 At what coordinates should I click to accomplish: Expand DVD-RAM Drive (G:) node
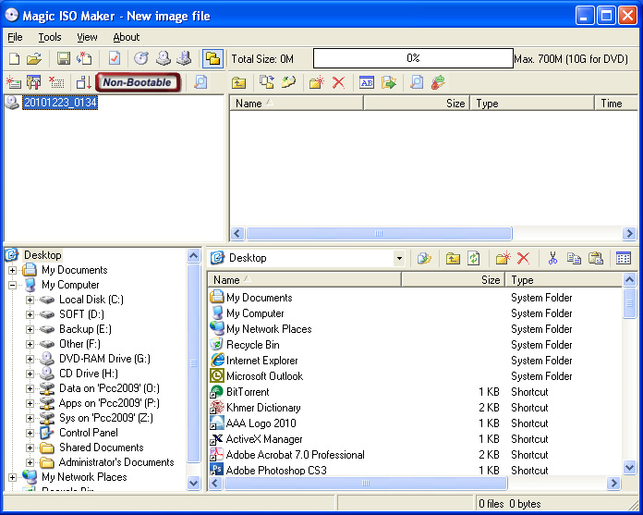30,359
